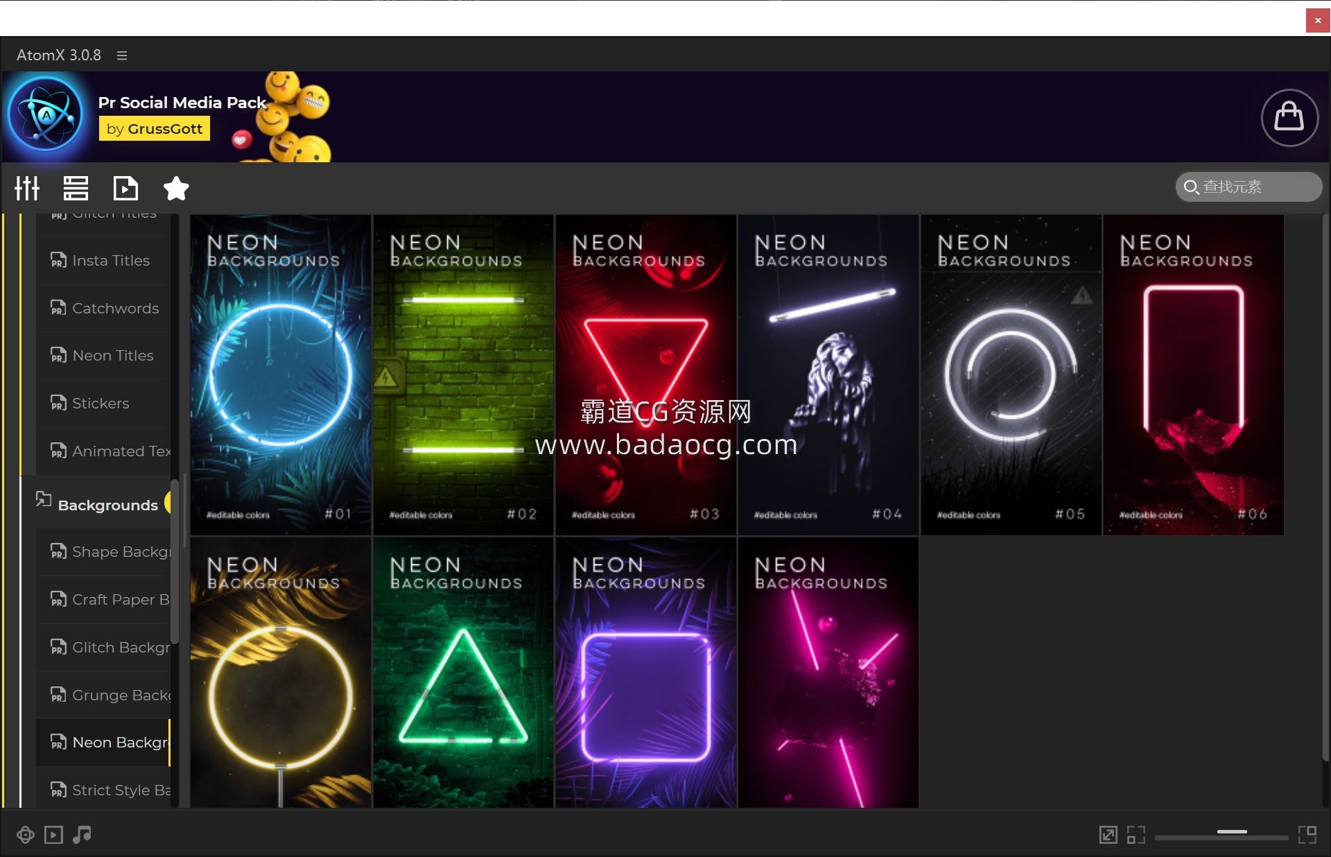
Task: Toggle the music note sound icon
Action: [x=82, y=835]
